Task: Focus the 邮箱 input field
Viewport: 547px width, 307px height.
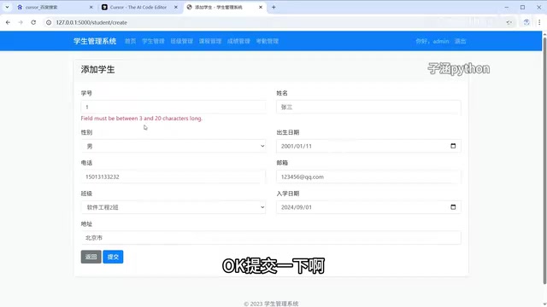Action: coord(368,177)
